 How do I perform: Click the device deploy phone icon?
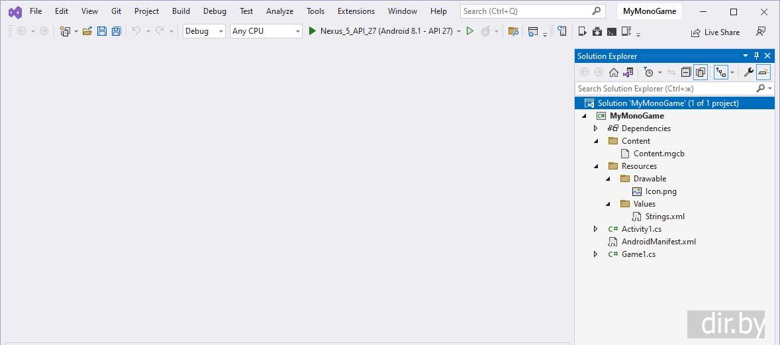583,31
